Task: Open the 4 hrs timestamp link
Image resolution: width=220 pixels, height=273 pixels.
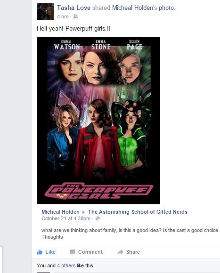Action: (63, 16)
